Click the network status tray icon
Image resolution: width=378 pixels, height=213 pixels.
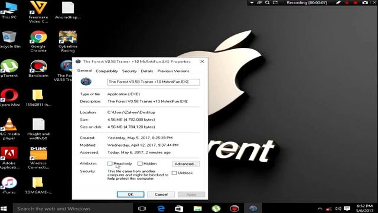pyautogui.click(x=329, y=208)
